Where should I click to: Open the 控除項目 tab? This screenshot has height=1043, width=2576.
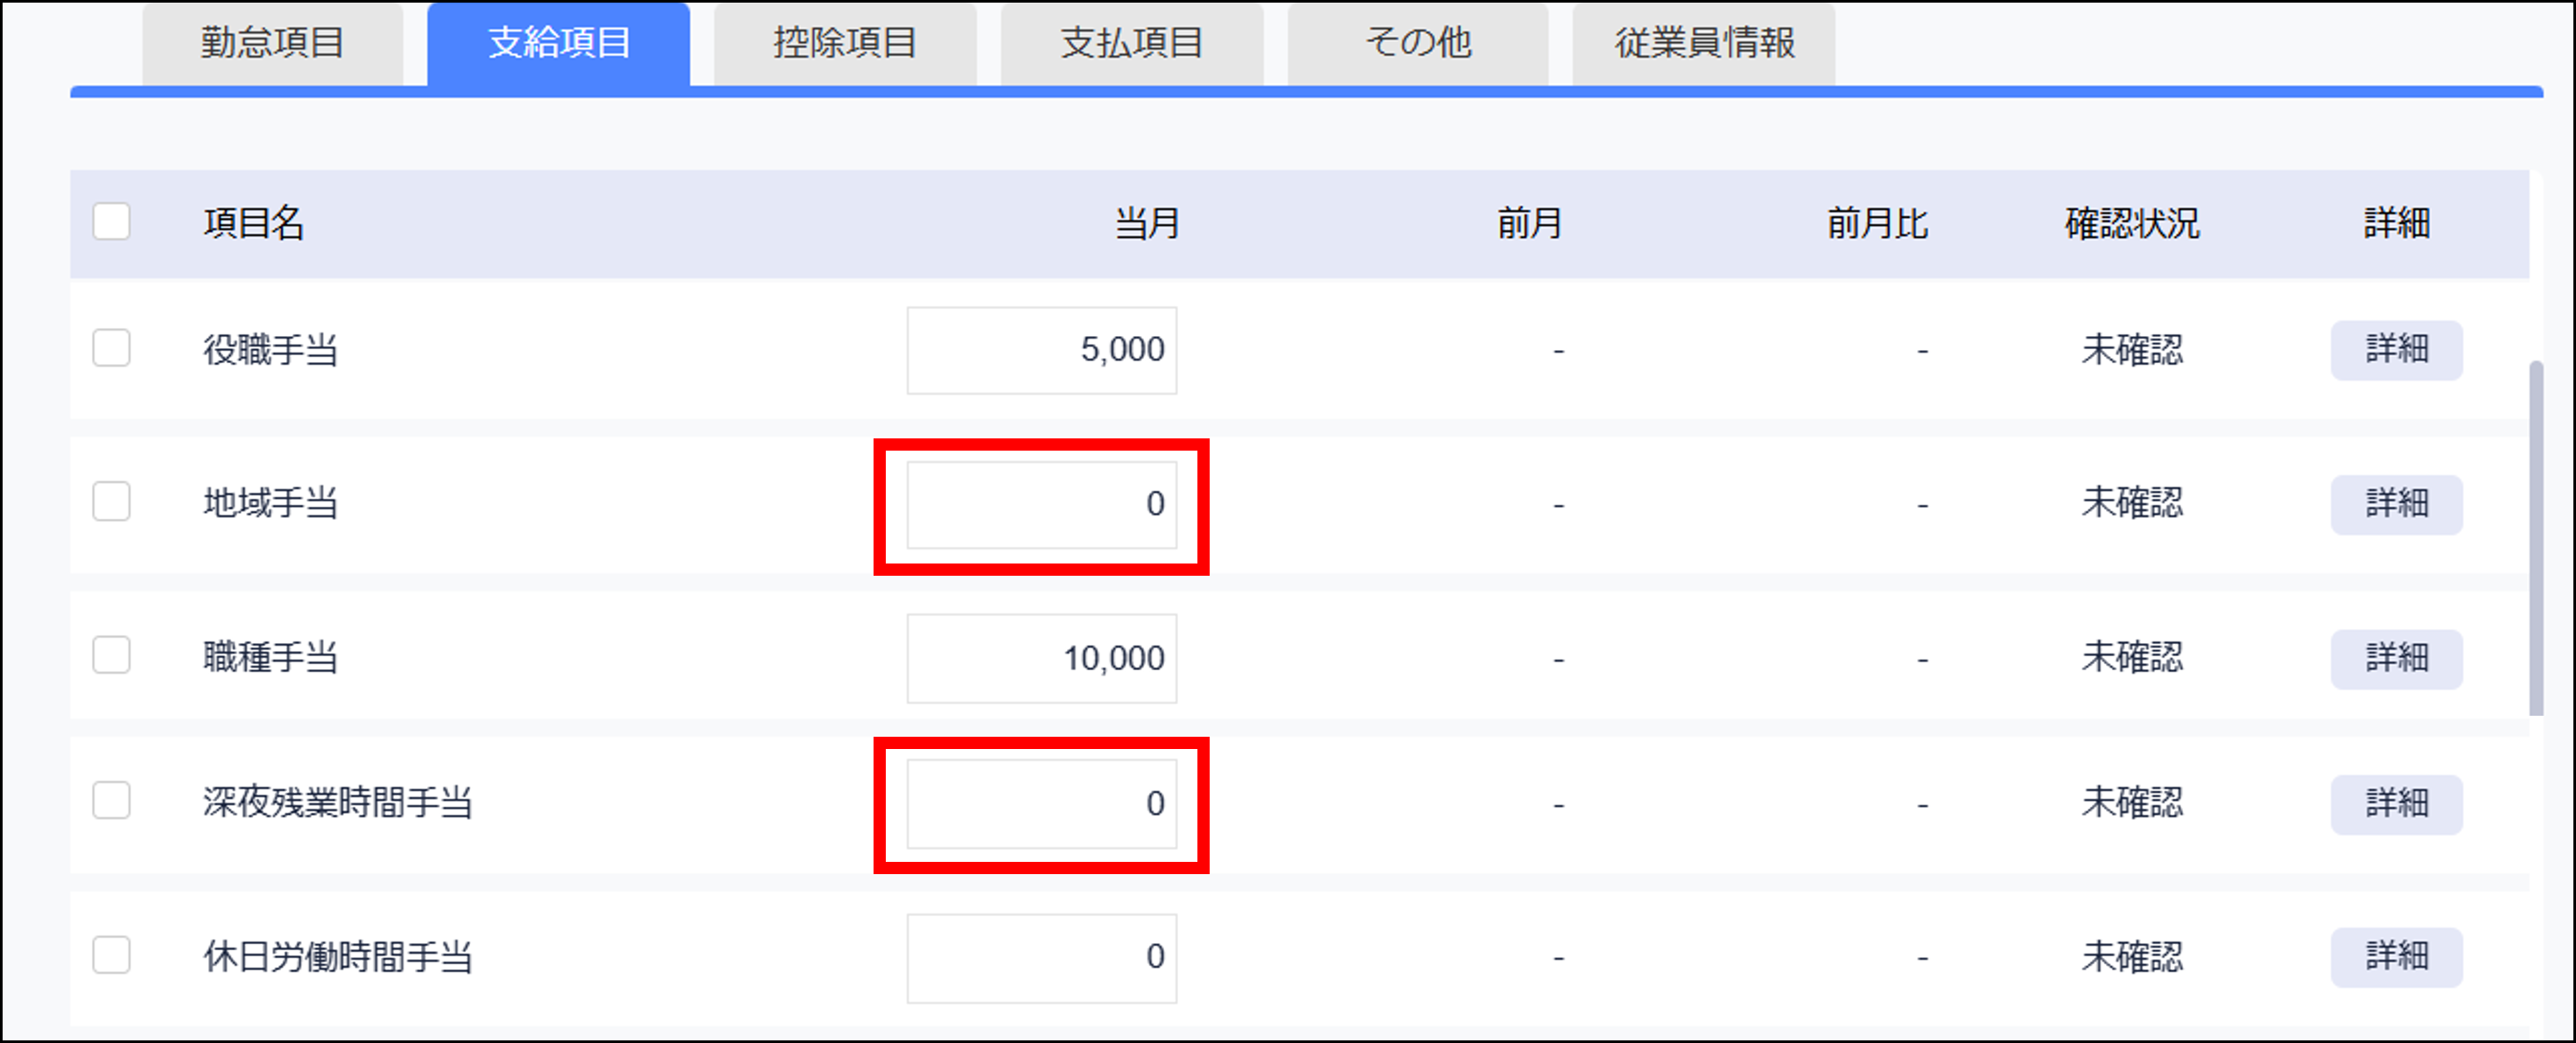(x=844, y=43)
